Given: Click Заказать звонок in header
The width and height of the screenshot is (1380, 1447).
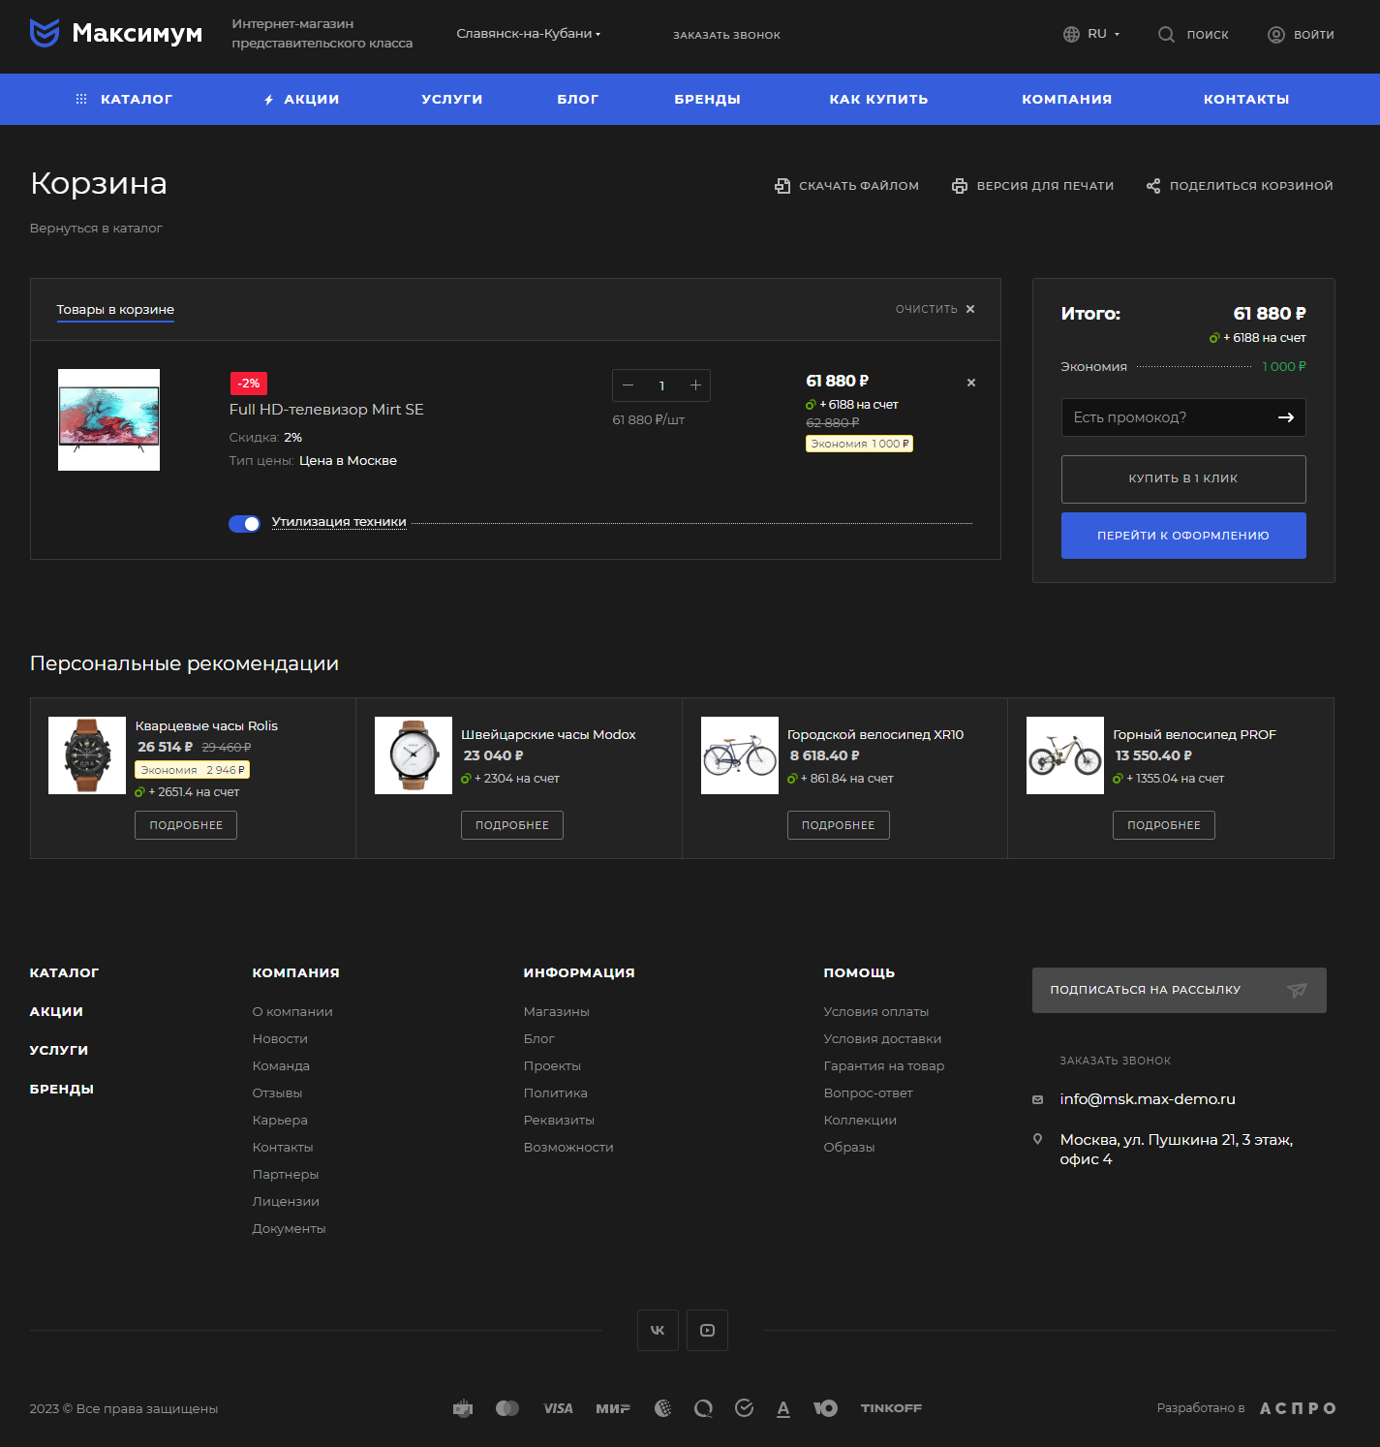Looking at the screenshot, I should point(726,35).
